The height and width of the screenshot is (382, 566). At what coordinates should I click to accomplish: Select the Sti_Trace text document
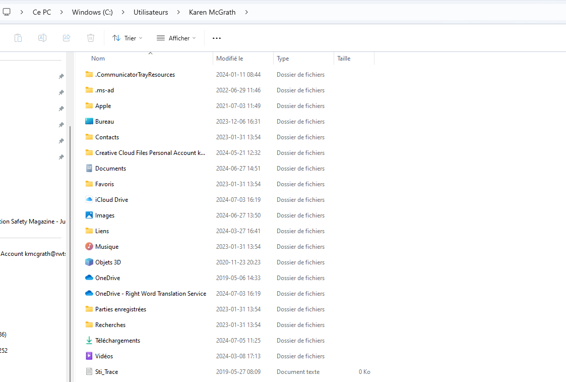point(106,371)
